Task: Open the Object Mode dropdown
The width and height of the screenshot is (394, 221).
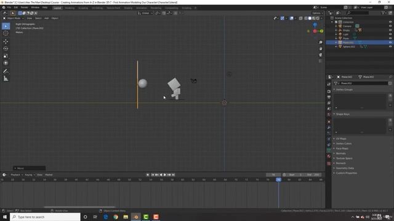Action: pos(14,18)
